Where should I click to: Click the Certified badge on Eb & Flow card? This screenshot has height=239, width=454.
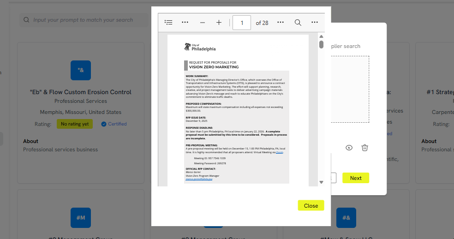pyautogui.click(x=114, y=124)
